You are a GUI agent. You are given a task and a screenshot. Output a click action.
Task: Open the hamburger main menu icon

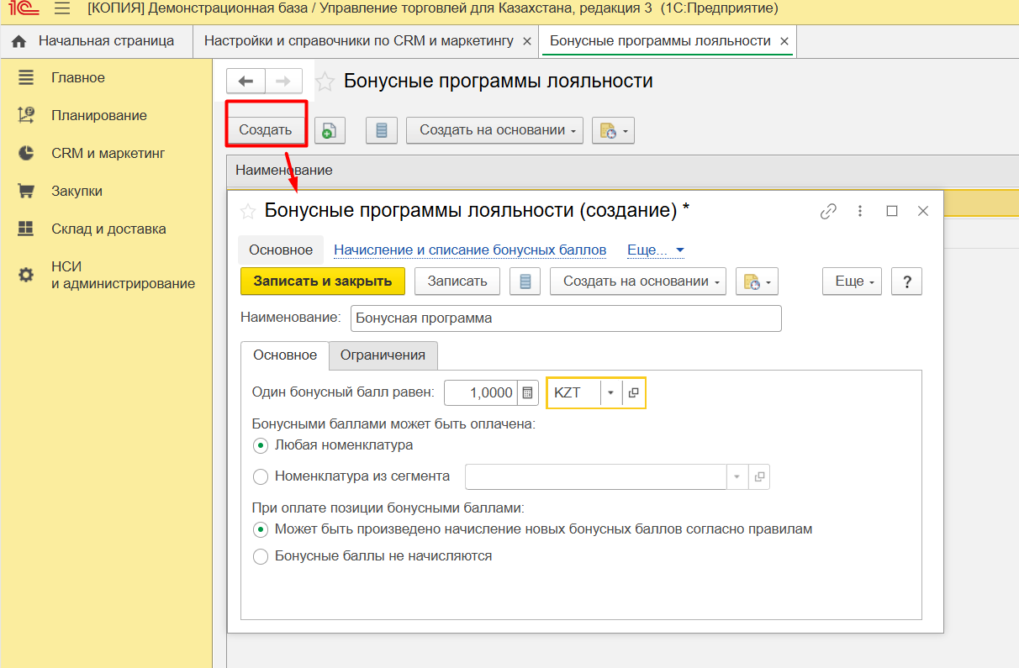(x=61, y=9)
